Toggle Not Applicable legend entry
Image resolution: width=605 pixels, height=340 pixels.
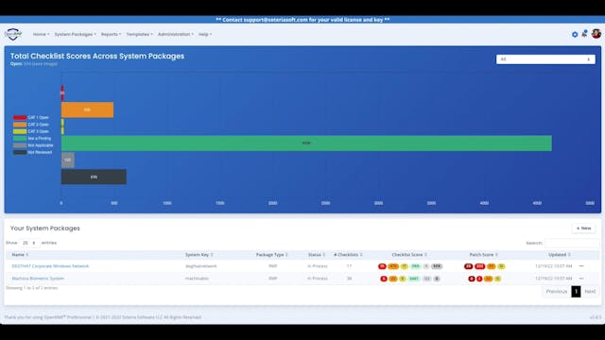point(33,145)
